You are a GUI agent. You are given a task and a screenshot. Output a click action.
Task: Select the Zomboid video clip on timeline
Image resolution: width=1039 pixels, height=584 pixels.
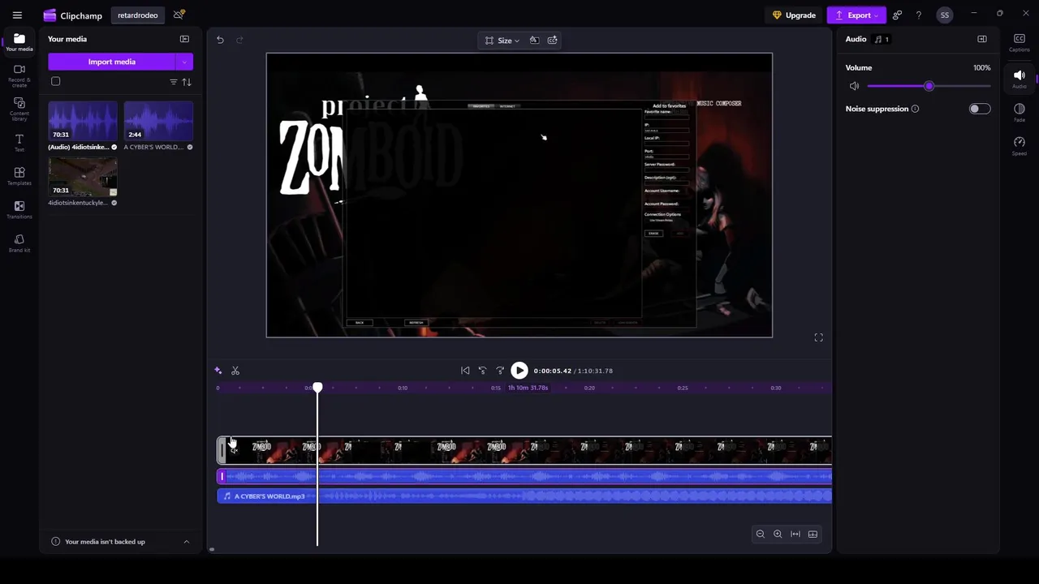point(524,450)
